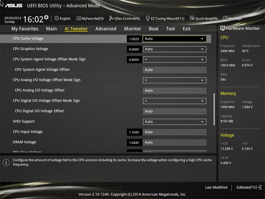This screenshot has height=199, width=265.
Task: Click the settings gear next to the clock
Action: pyautogui.click(x=46, y=17)
